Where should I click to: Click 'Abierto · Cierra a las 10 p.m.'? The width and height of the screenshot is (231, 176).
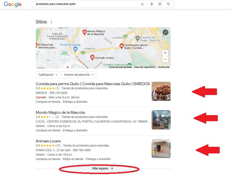coord(54,155)
